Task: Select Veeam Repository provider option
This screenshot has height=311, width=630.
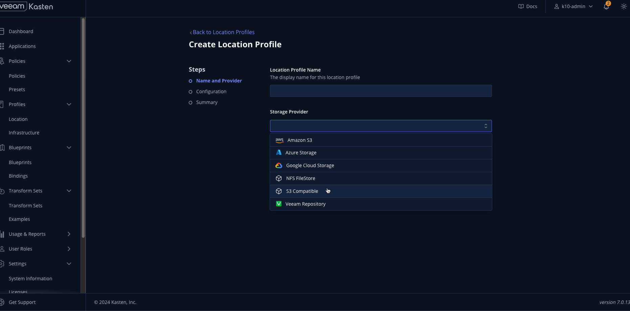Action: 381,204
